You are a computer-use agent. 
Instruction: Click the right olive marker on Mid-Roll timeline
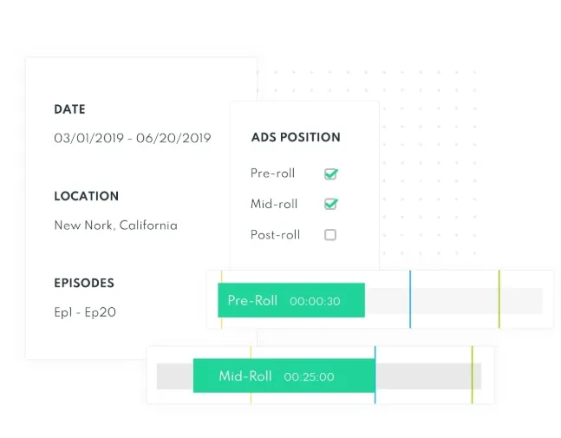tap(472, 375)
